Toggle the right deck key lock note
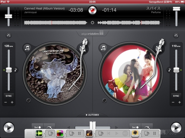185x138 pixels. pyautogui.click(x=169, y=70)
